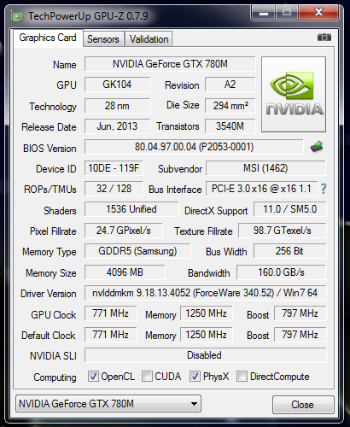The width and height of the screenshot is (350, 427).
Task: Click the Bus Interface question mark
Action: pyautogui.click(x=324, y=189)
